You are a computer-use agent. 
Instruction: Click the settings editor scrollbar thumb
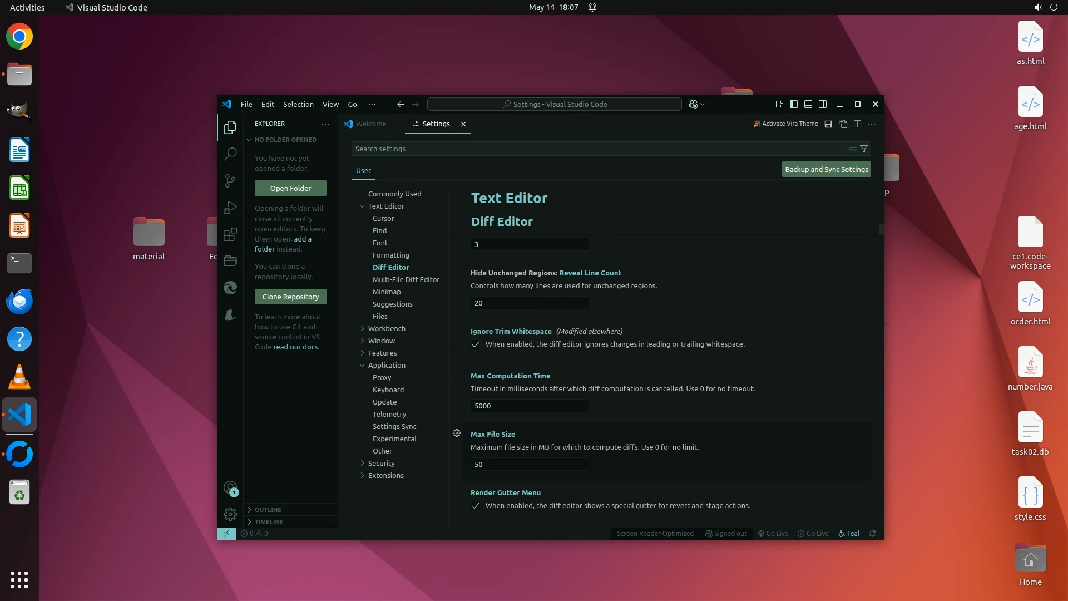pyautogui.click(x=881, y=229)
